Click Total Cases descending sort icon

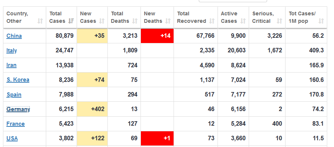[x=71, y=21]
